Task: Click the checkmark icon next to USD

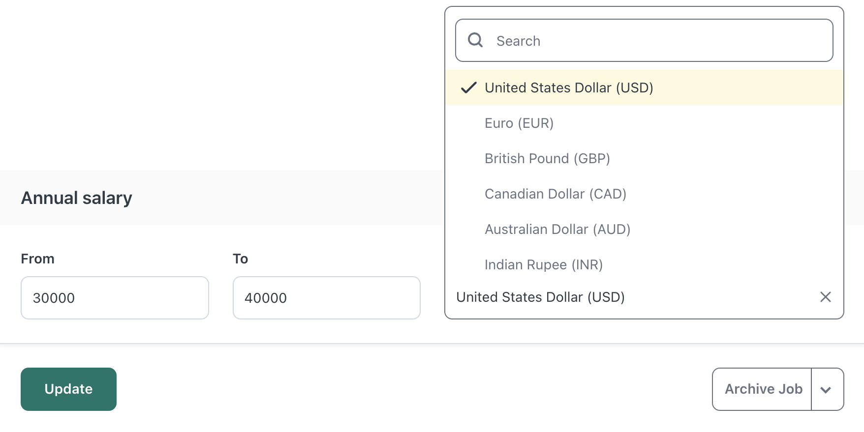Action: (469, 87)
